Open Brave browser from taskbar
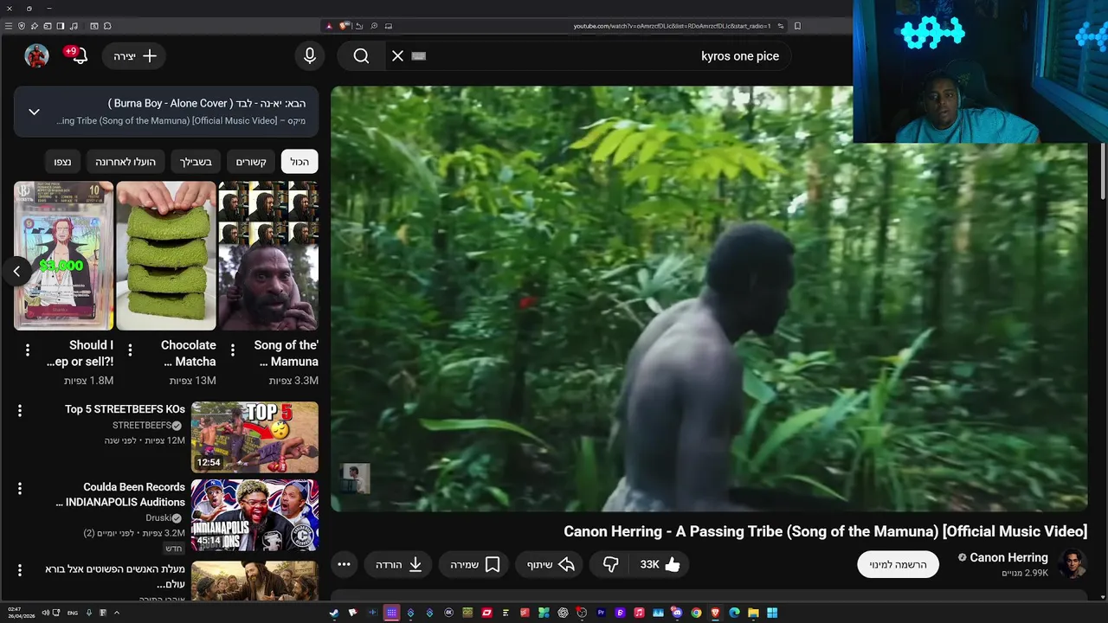 [715, 613]
